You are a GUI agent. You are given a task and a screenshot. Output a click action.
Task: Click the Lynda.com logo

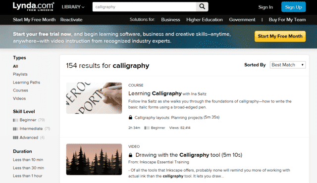34,6
